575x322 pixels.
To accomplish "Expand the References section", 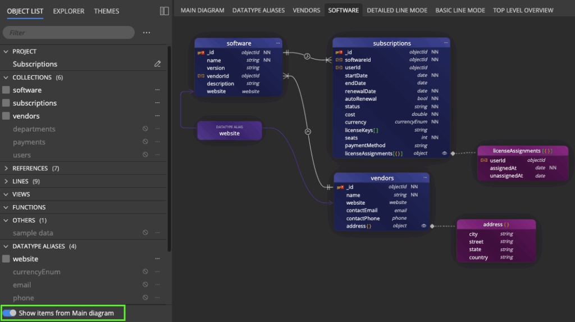I will point(6,169).
